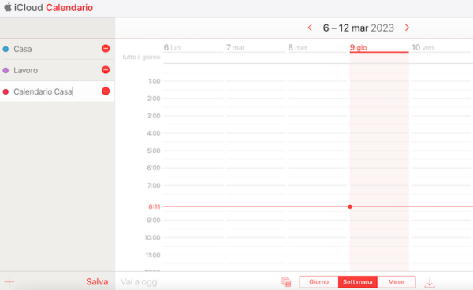Select the Lavoro calendar name
The height and width of the screenshot is (290, 473).
[x=26, y=70]
